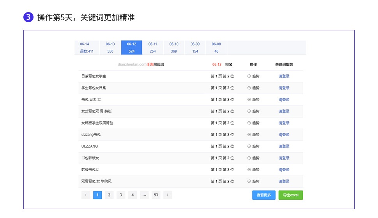Click 请登录 link for 书包 日系 女

click(x=284, y=100)
